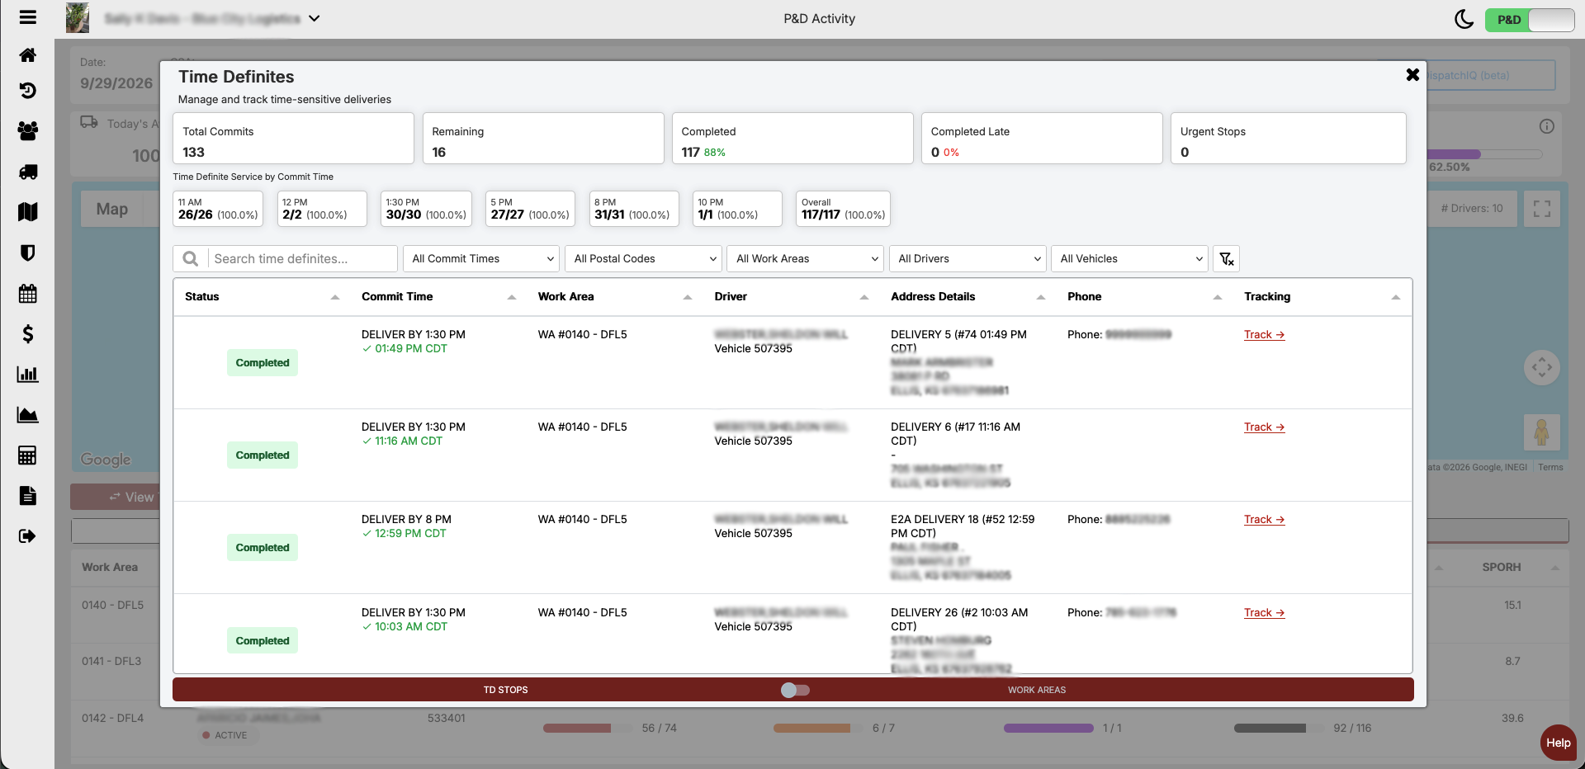The width and height of the screenshot is (1585, 769).
Task: Click the Remaining summary card
Action: coord(543,139)
